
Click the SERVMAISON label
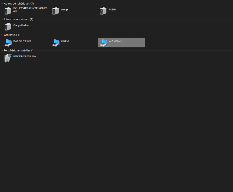pyautogui.click(x=115, y=41)
